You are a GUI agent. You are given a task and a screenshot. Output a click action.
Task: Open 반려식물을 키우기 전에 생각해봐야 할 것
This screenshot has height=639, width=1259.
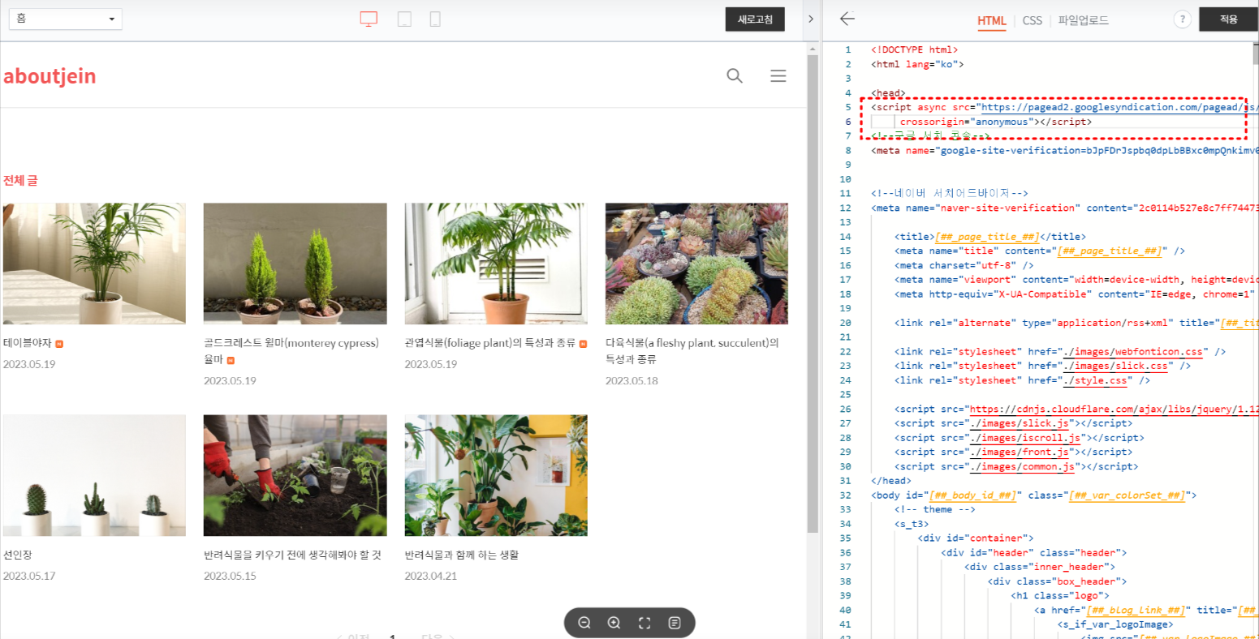(x=292, y=555)
